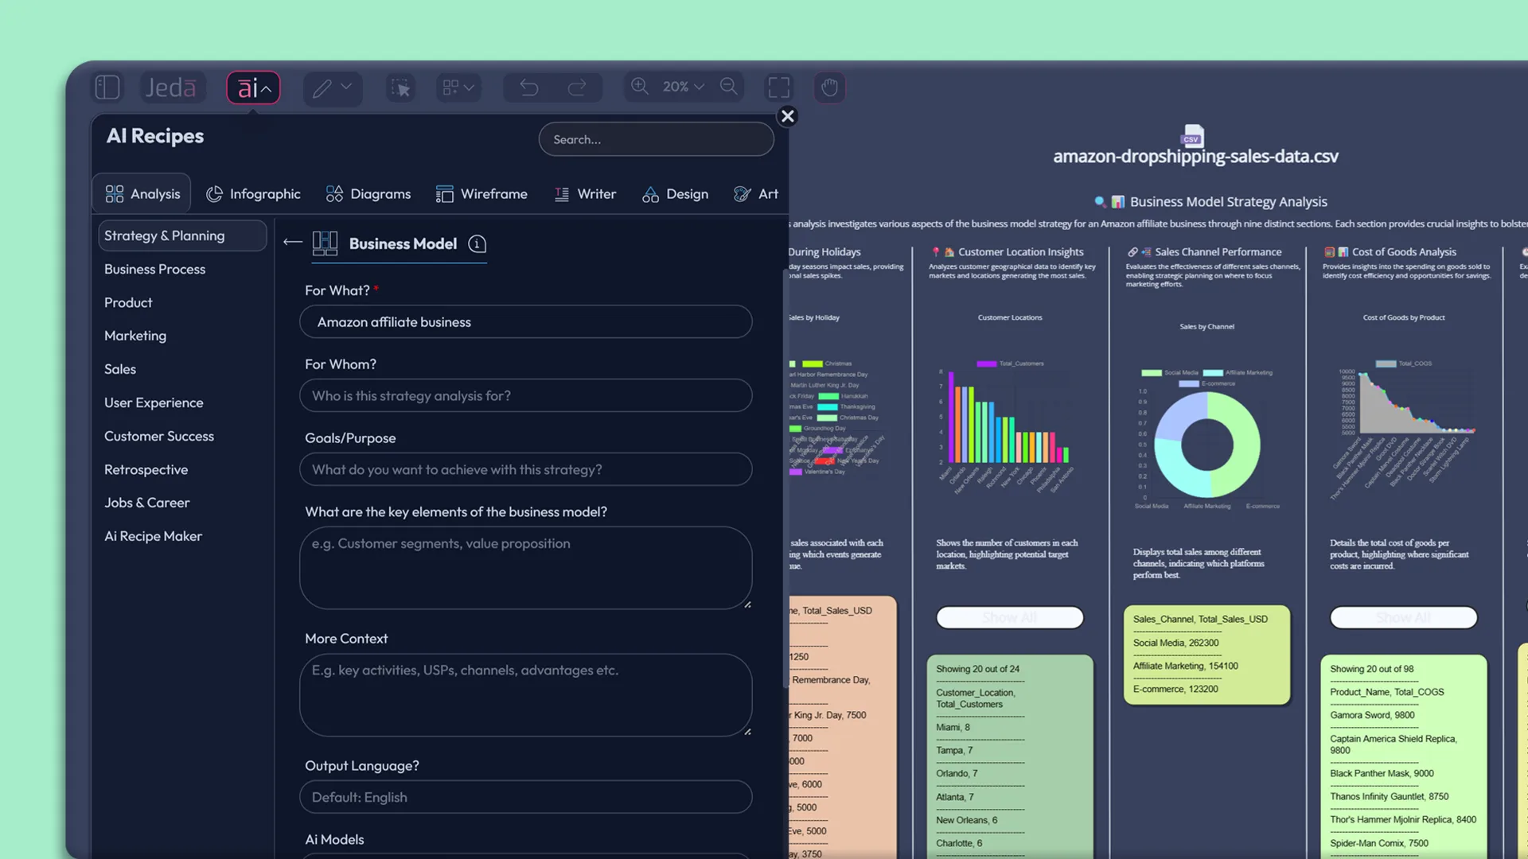Activate the selection cursor tool
This screenshot has height=859, width=1528.
(x=400, y=87)
